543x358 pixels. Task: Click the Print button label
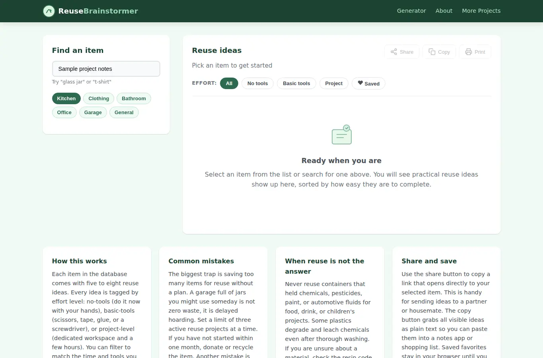[480, 52]
